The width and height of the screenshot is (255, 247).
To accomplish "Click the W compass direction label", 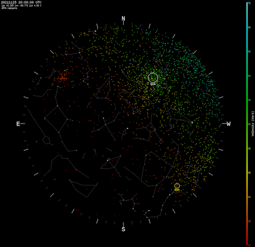I will tap(229, 124).
